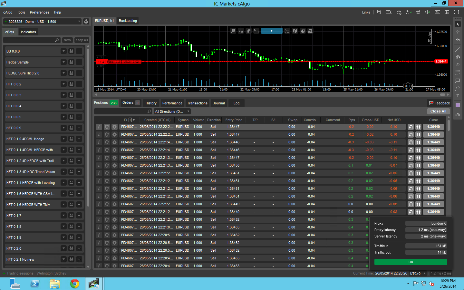The height and width of the screenshot is (290, 464).
Task: Expand dropdown arrow for HEDGE Sure Hit 0.2.0
Action: (x=63, y=73)
